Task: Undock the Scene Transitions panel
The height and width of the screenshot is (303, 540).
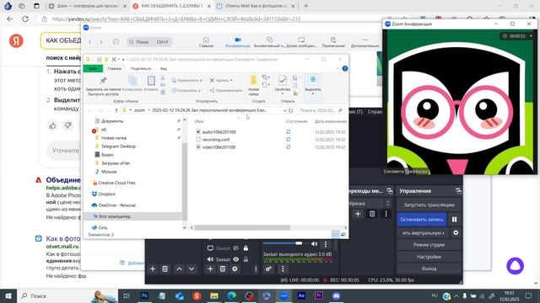Action: 390,191
